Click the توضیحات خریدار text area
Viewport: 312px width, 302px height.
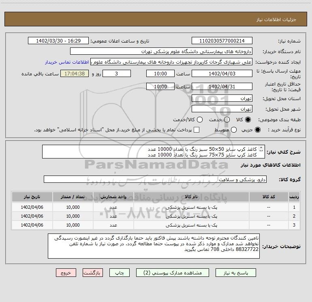click(x=154, y=246)
